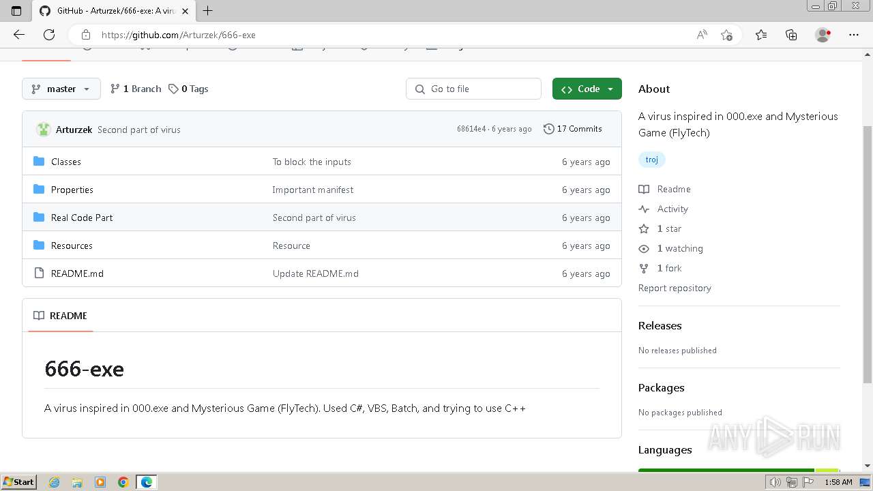Open the 'Important manifest' commit
Viewport: 873px width, 491px height.
313,190
